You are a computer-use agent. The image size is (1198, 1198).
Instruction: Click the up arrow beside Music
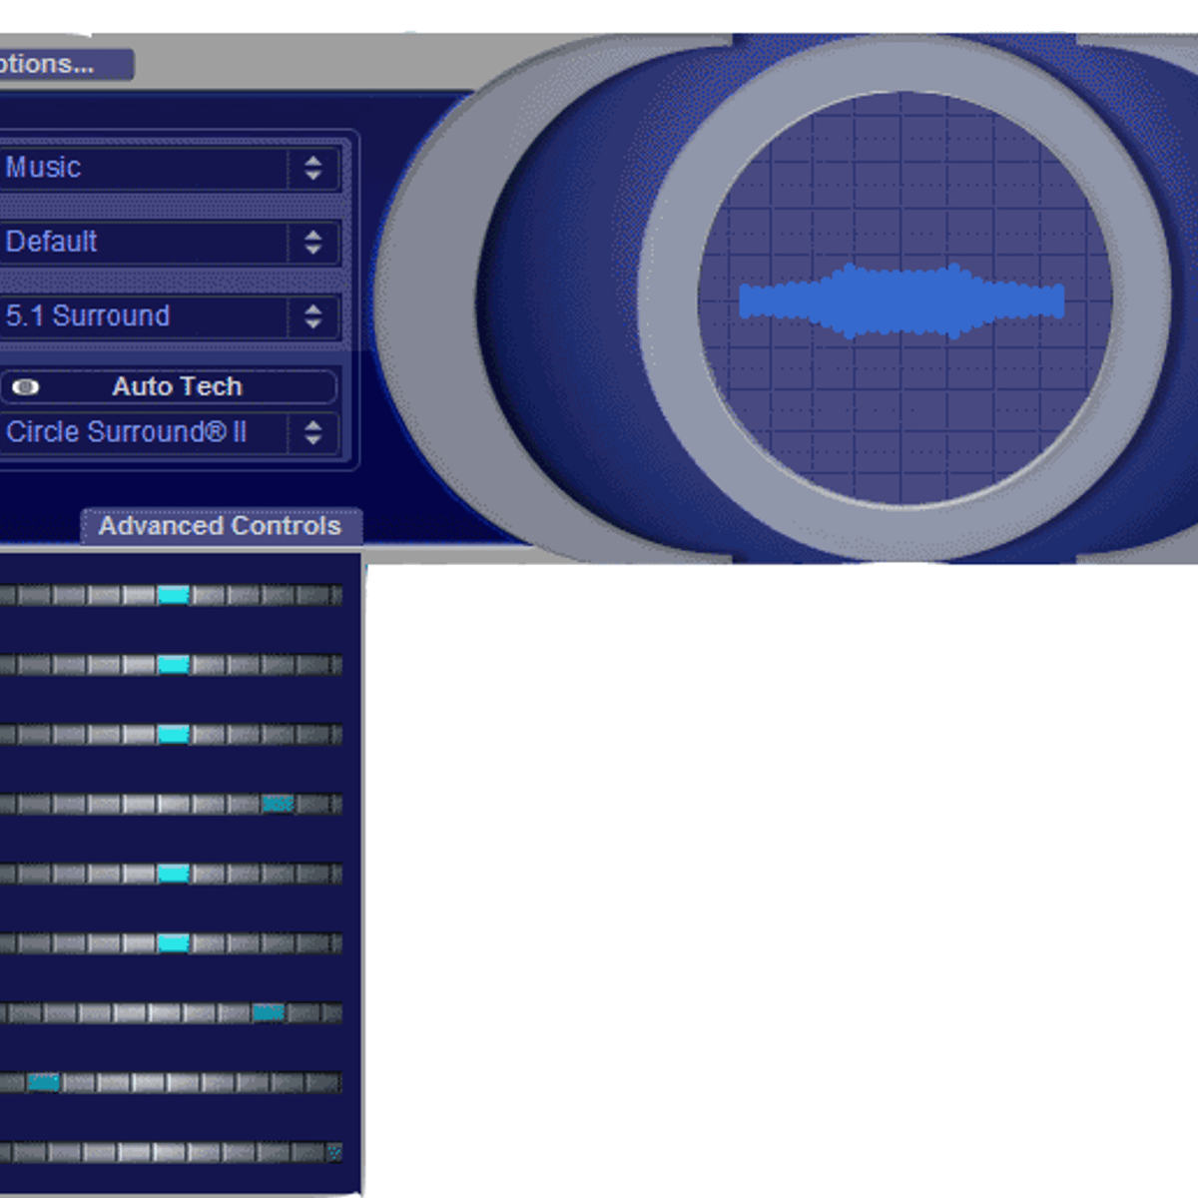312,160
